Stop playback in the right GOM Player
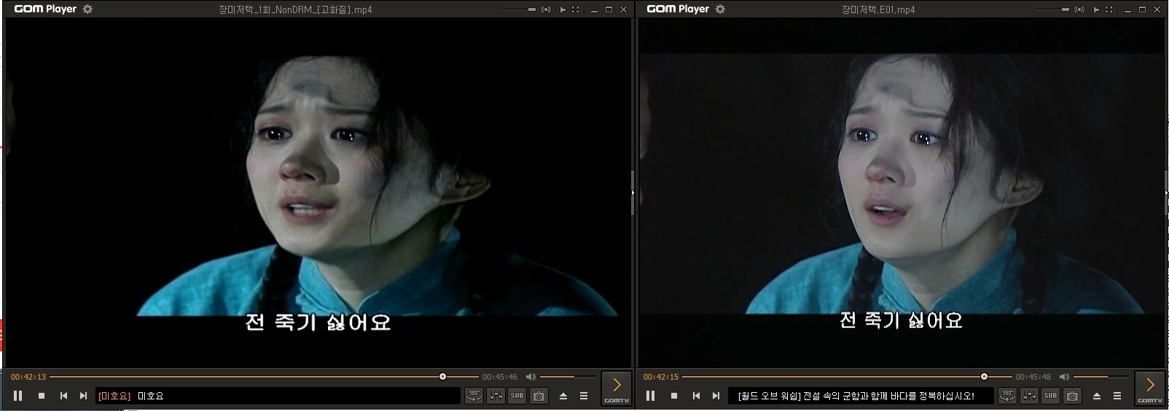The image size is (1169, 411). [x=674, y=396]
